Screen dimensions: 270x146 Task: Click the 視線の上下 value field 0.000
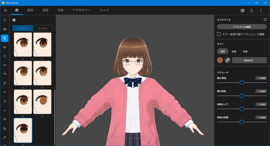[261, 104]
